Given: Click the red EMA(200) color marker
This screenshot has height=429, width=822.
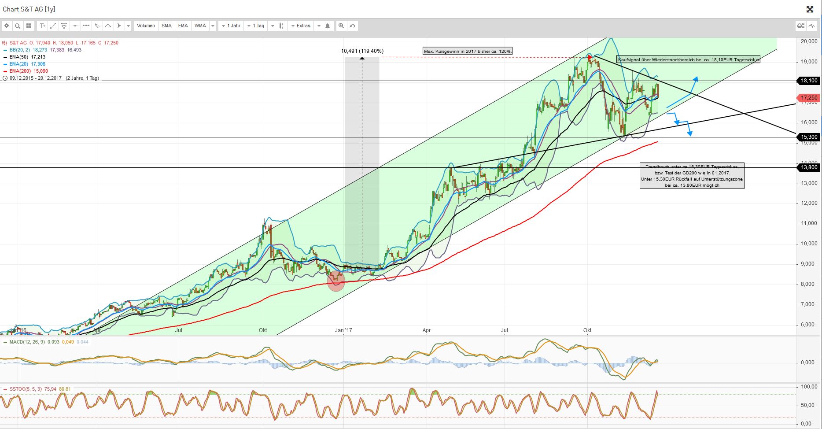Looking at the screenshot, I should [x=5, y=70].
